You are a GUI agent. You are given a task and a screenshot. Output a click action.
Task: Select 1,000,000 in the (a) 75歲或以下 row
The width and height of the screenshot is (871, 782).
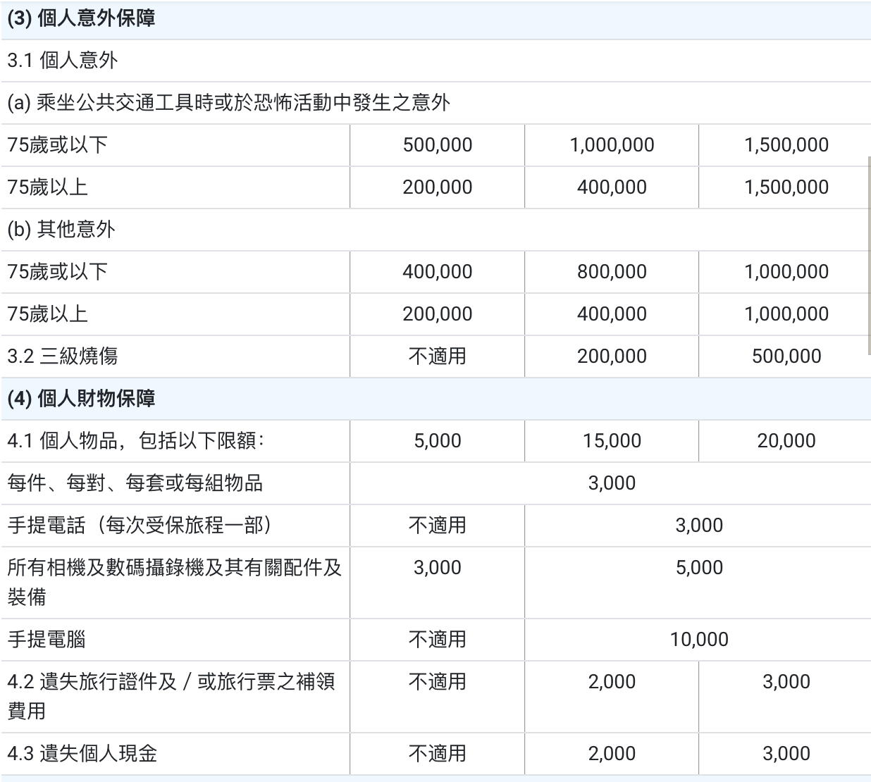tap(612, 145)
